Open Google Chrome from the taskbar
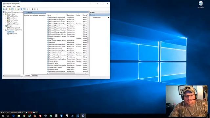 pos(24,116)
